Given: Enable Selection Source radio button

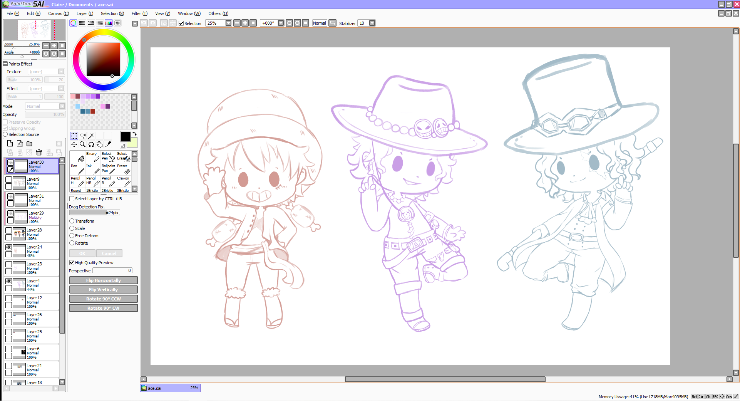Looking at the screenshot, I should [x=5, y=134].
